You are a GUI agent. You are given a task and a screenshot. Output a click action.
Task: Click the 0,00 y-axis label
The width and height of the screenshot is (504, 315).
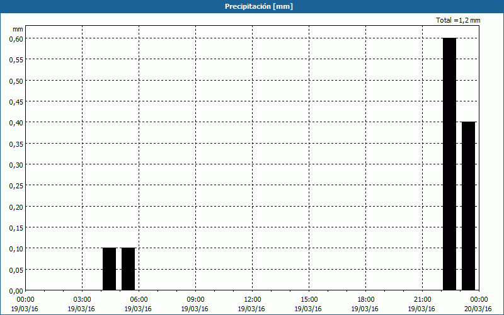[16, 291]
